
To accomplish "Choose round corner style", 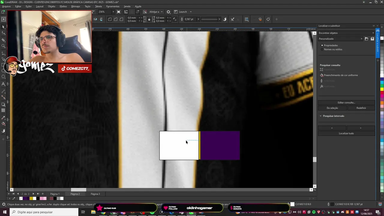I will point(110,19).
